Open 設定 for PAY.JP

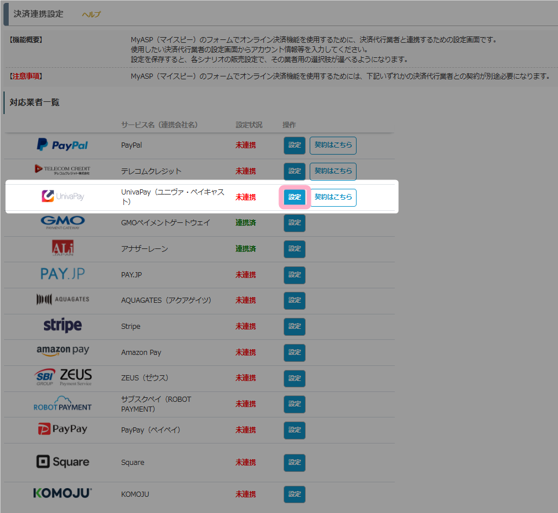(x=294, y=275)
